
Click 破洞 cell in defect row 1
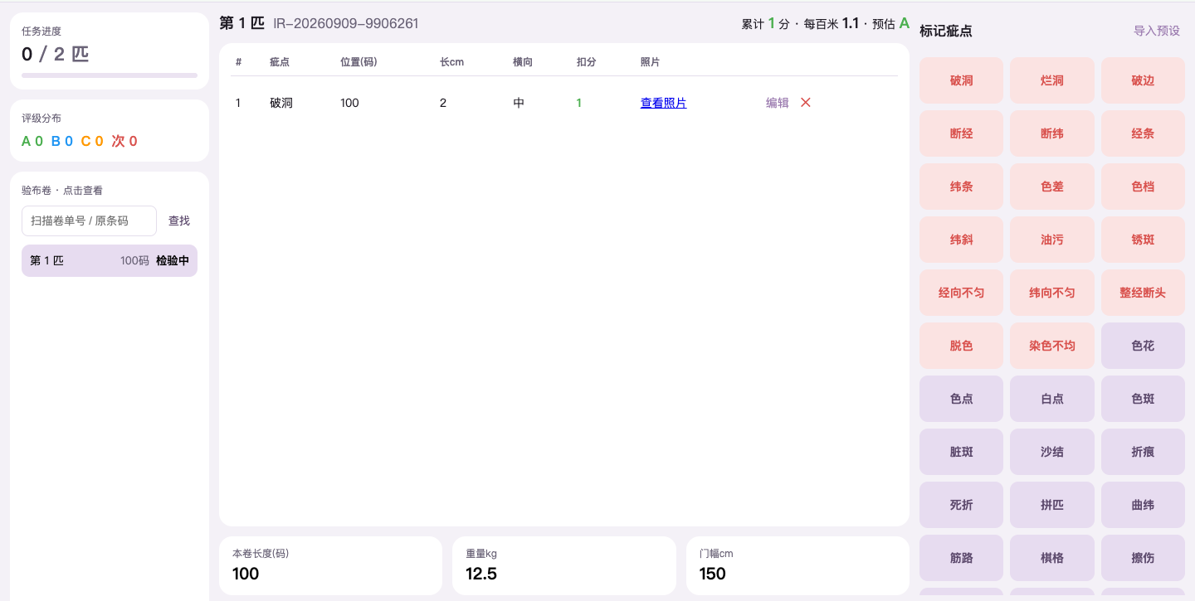point(281,103)
